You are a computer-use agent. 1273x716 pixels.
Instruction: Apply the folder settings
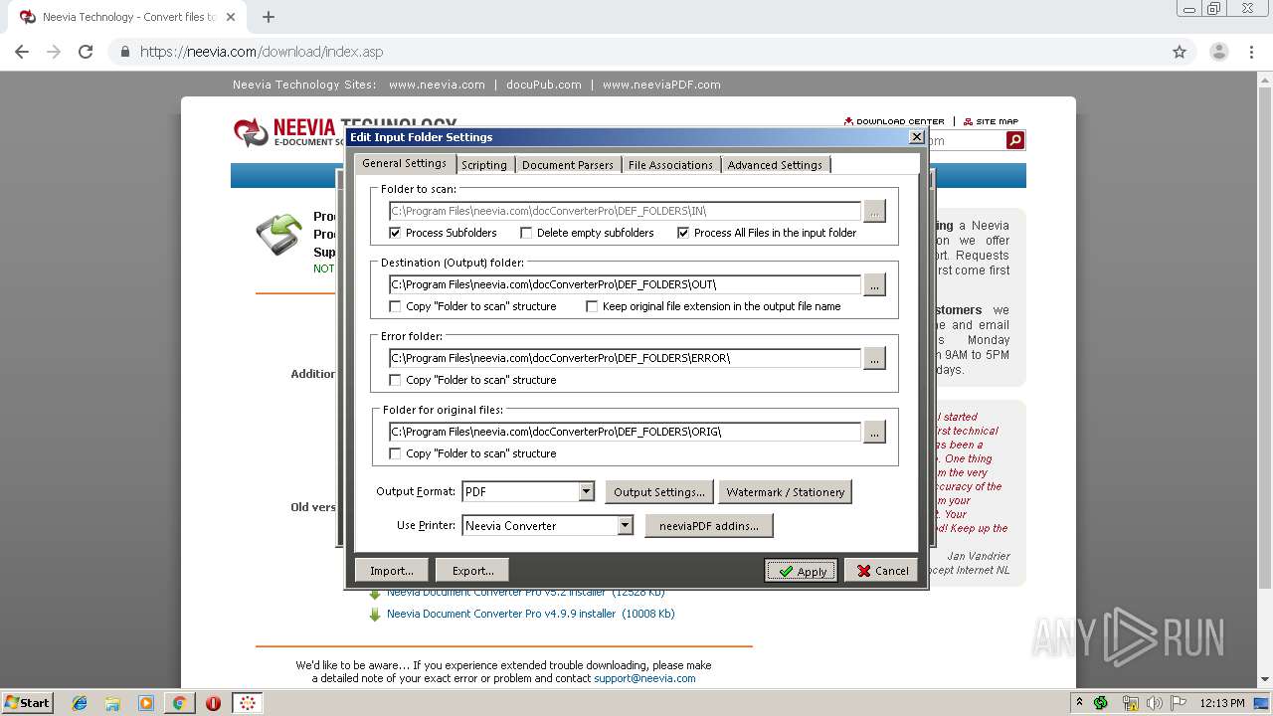point(802,570)
